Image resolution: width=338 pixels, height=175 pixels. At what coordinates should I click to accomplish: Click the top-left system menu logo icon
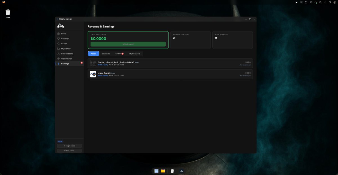[x=4, y=2]
